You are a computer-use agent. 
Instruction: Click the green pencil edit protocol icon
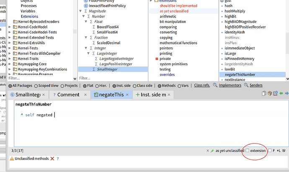coord(212,151)
